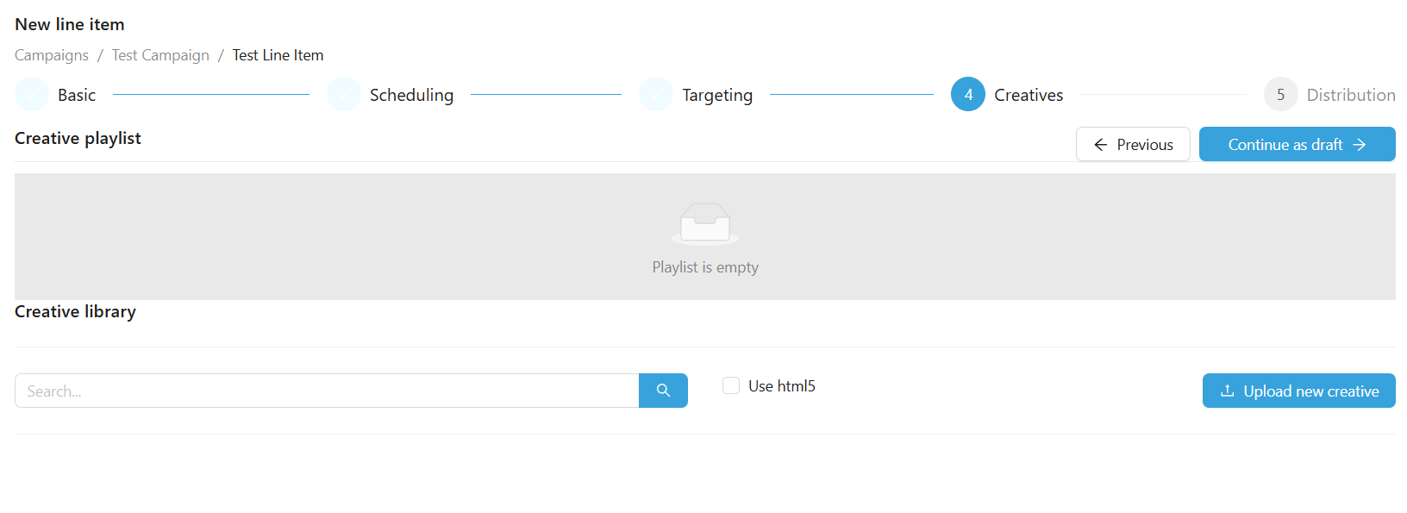Click the Distribution step number 5 circle
The image size is (1407, 513).
pyautogui.click(x=1280, y=95)
